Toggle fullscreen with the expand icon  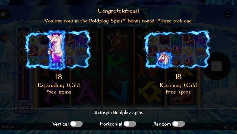point(234,127)
